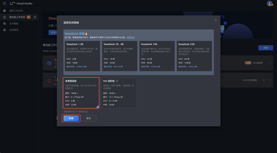Open the more-options dots on HAI GPU性能型 row

270,80
